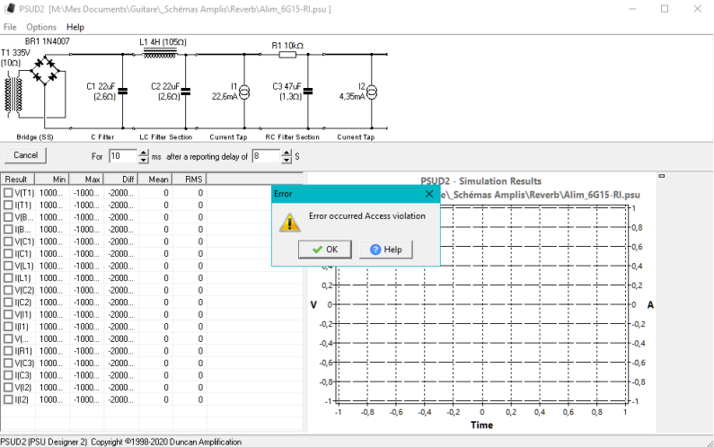
Task: Check the V(C3) result checkbox
Action: (8, 363)
